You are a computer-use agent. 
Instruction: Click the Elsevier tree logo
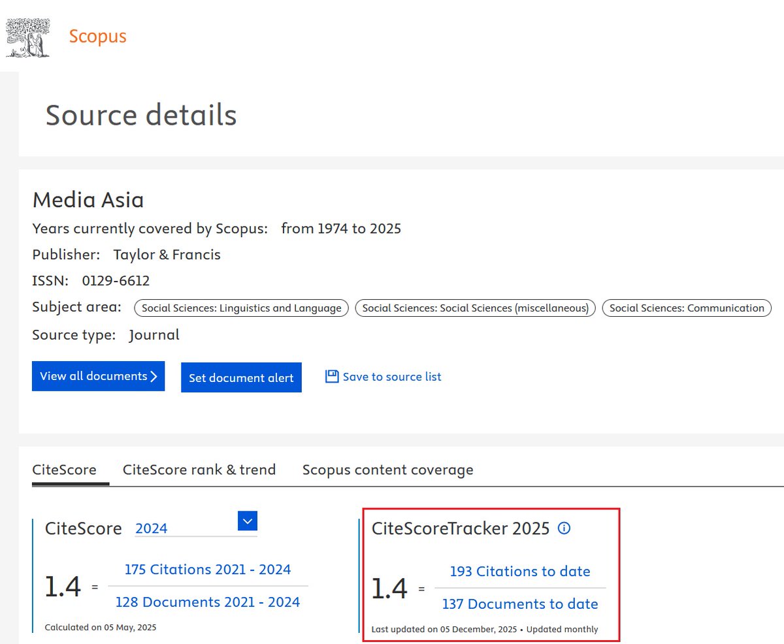[x=28, y=37]
